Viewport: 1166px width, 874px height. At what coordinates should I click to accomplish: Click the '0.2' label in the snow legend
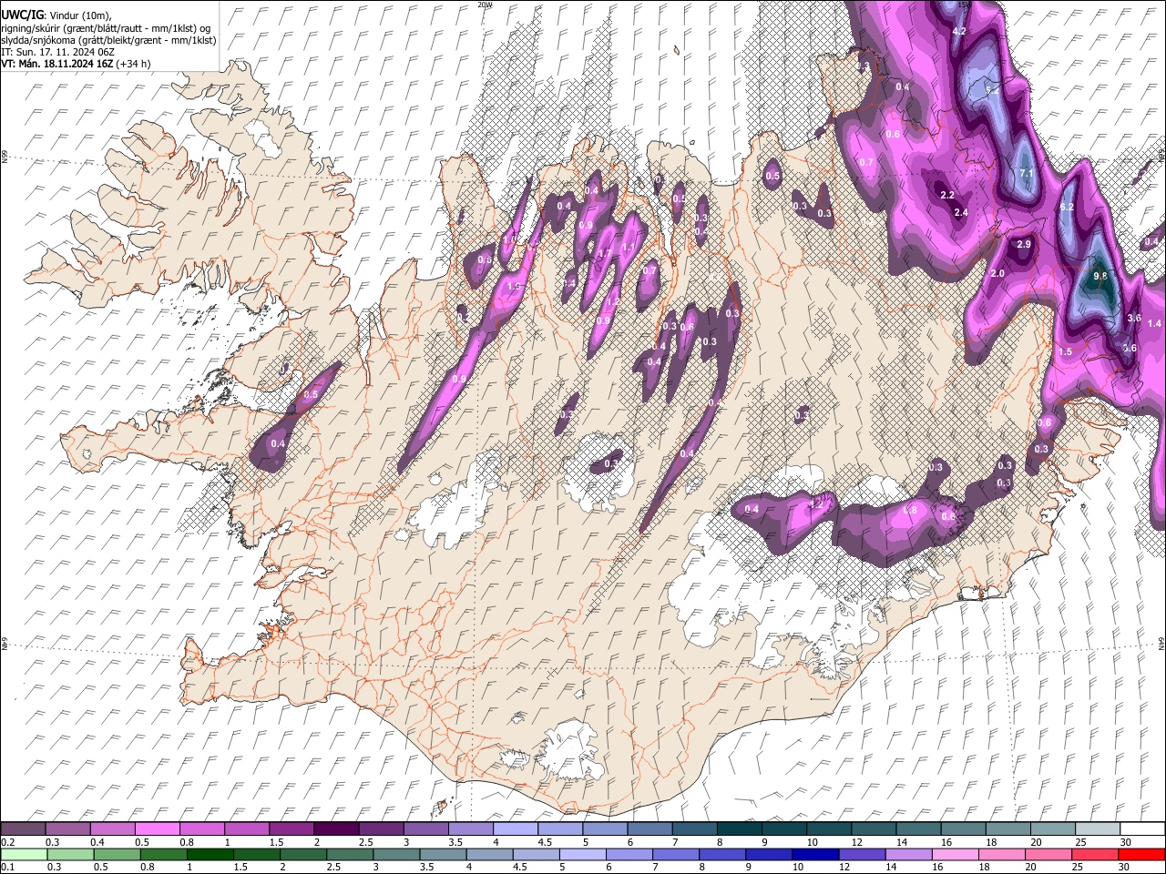click(6, 842)
